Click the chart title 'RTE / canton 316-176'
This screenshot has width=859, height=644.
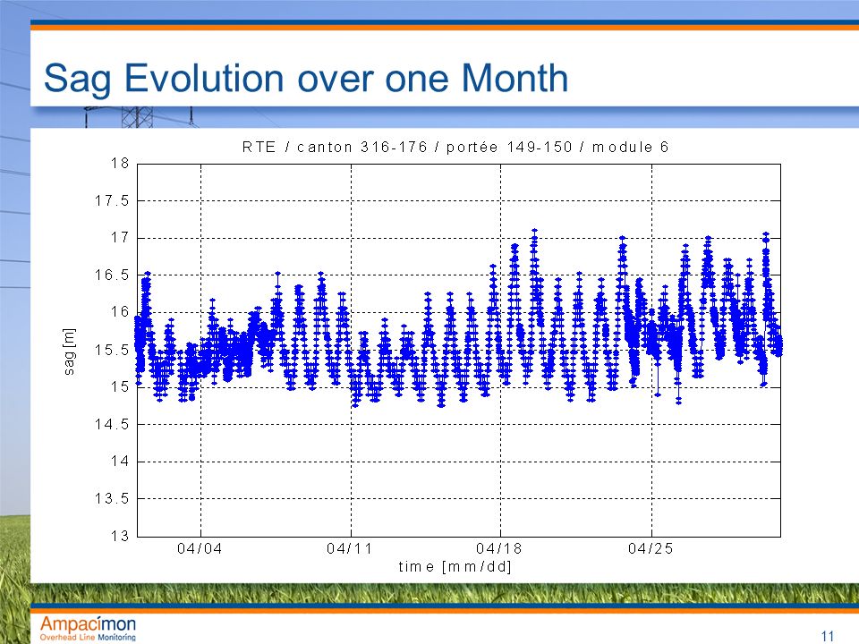coord(334,148)
